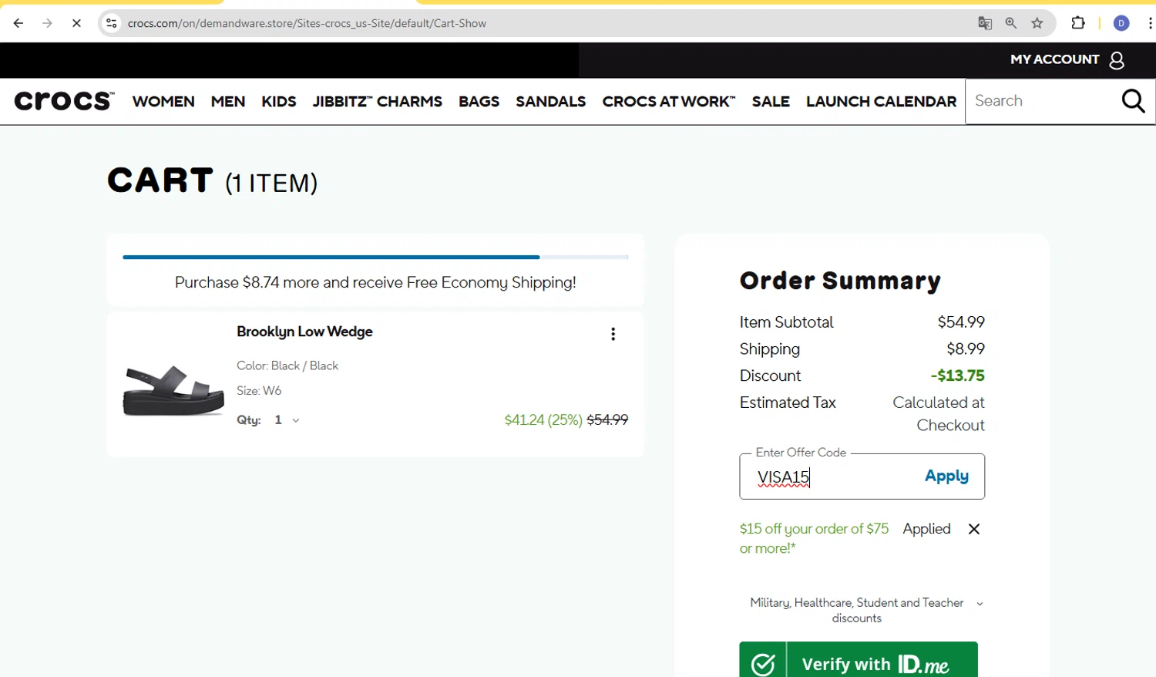This screenshot has height=677, width=1156.
Task: Open the Launch Calendar page
Action: [x=882, y=102]
